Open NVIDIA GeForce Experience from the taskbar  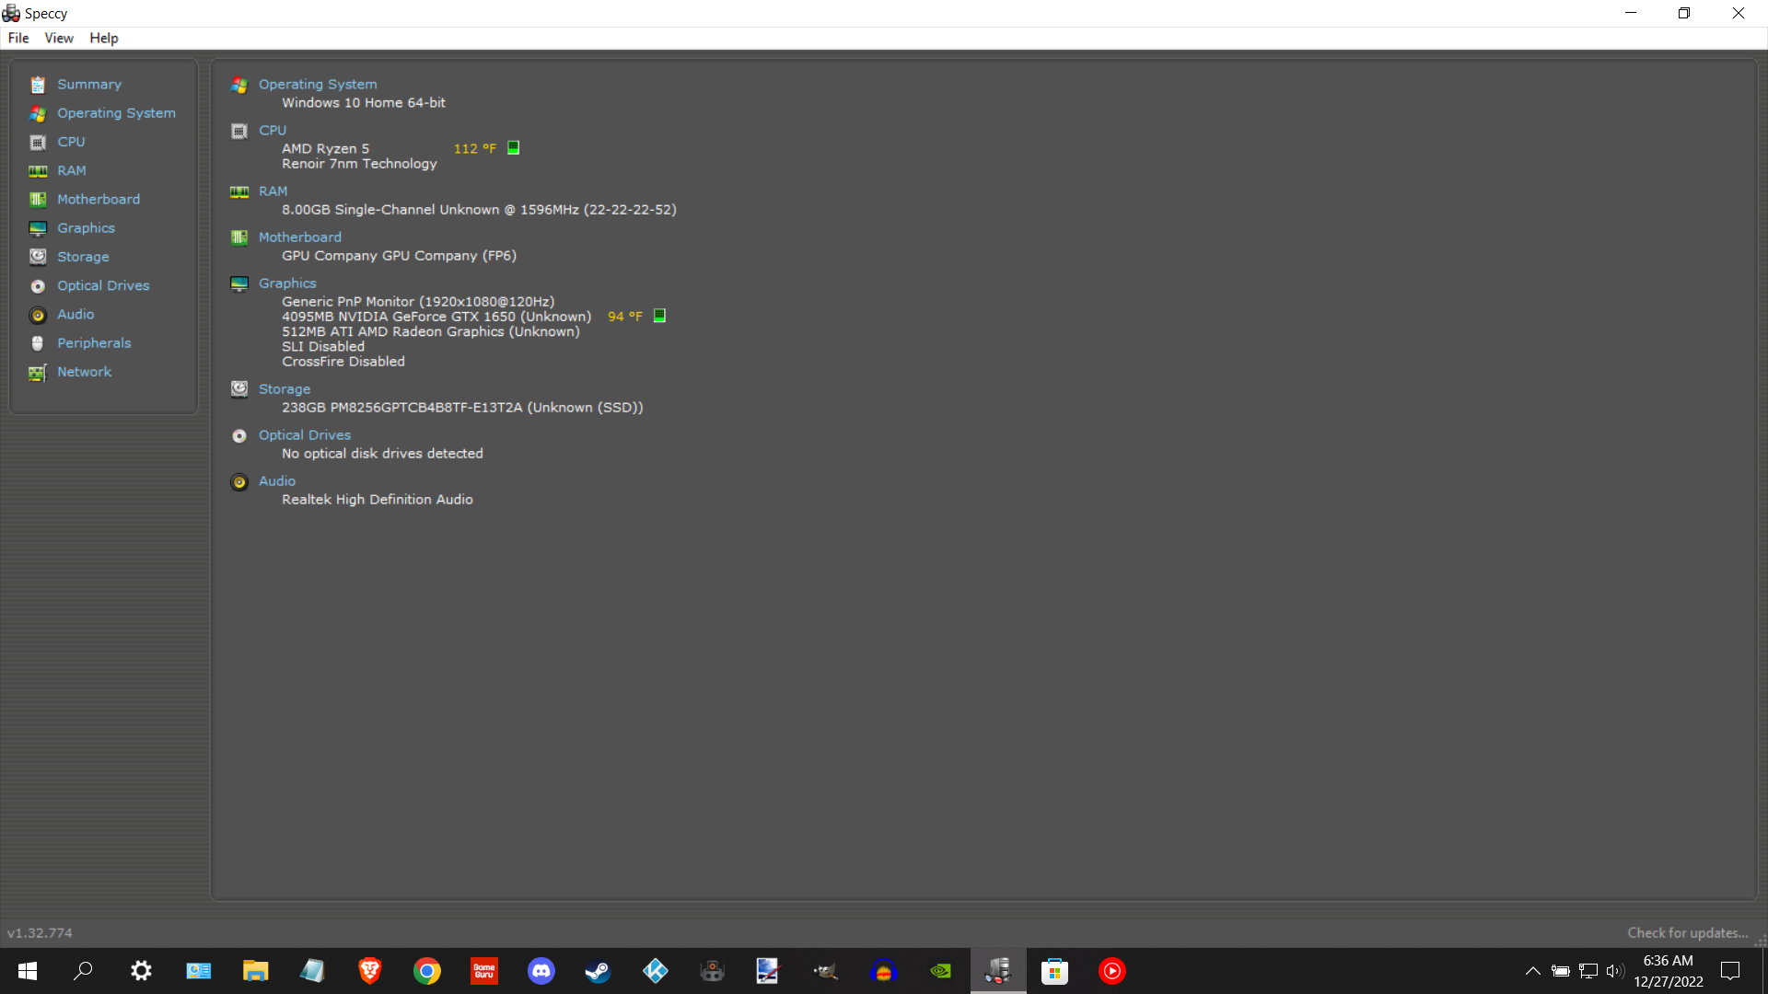pyautogui.click(x=940, y=971)
